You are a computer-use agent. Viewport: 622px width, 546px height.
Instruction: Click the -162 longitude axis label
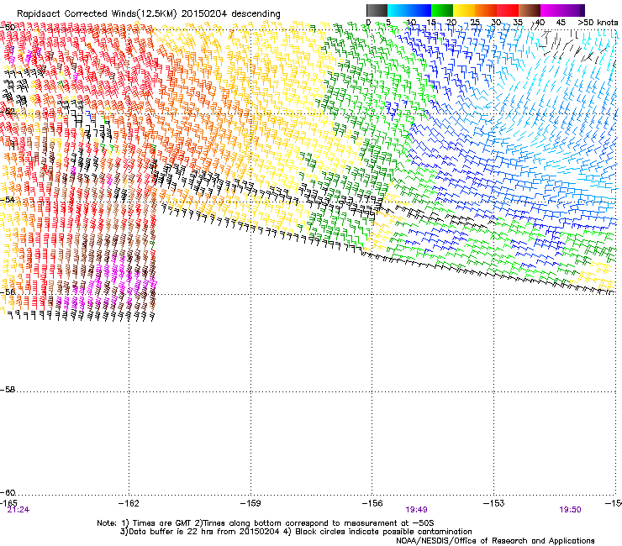coord(129,503)
